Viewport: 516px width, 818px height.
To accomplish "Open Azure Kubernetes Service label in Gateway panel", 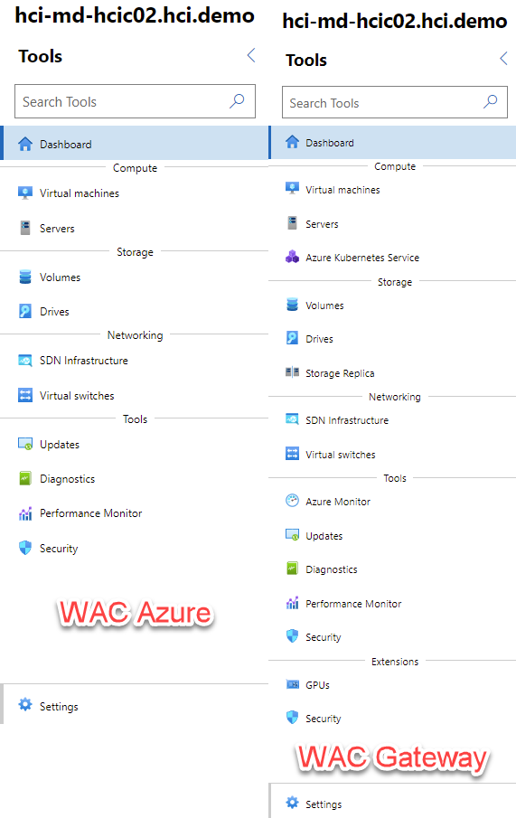I will 362,258.
